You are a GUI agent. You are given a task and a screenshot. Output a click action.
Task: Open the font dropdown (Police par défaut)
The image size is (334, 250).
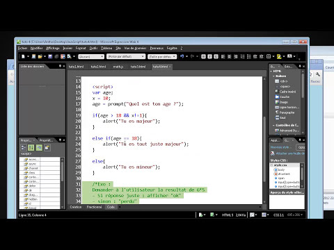pos(126,56)
